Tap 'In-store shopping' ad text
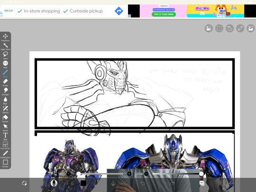The height and width of the screenshot is (192, 256). click(x=42, y=11)
